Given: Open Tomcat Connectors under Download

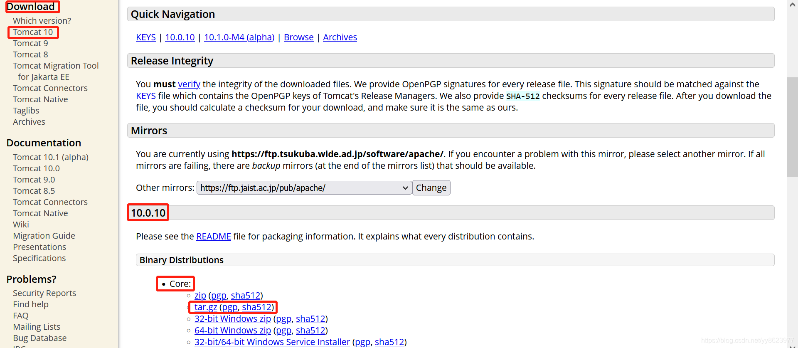Looking at the screenshot, I should 50,88.
